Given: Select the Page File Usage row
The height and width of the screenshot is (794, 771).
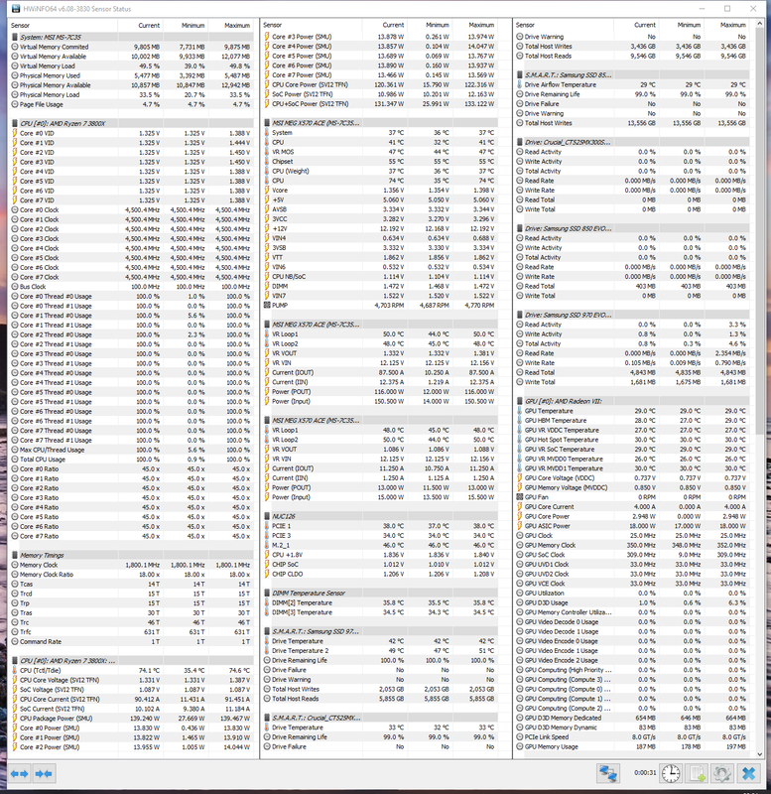Looking at the screenshot, I should tap(132, 104).
